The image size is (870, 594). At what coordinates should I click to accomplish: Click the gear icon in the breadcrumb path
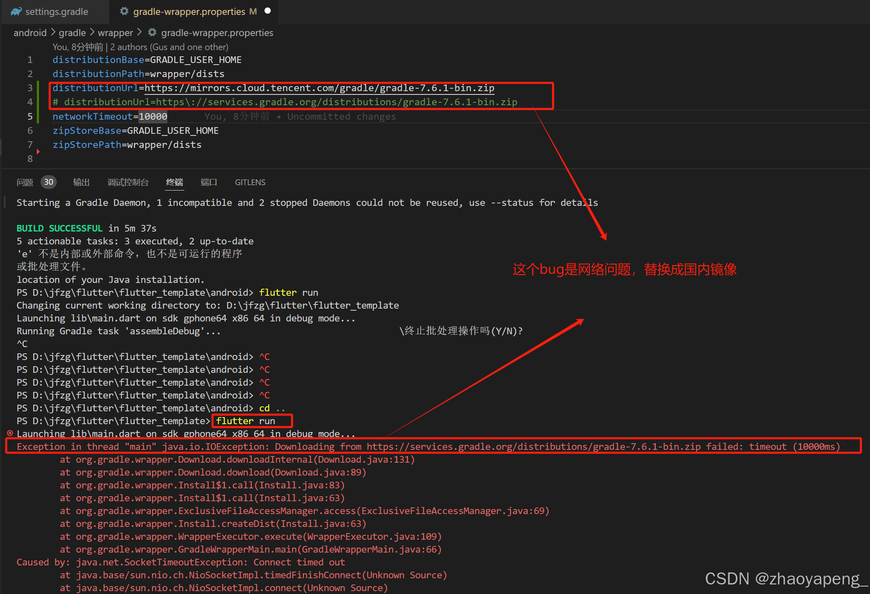click(152, 32)
